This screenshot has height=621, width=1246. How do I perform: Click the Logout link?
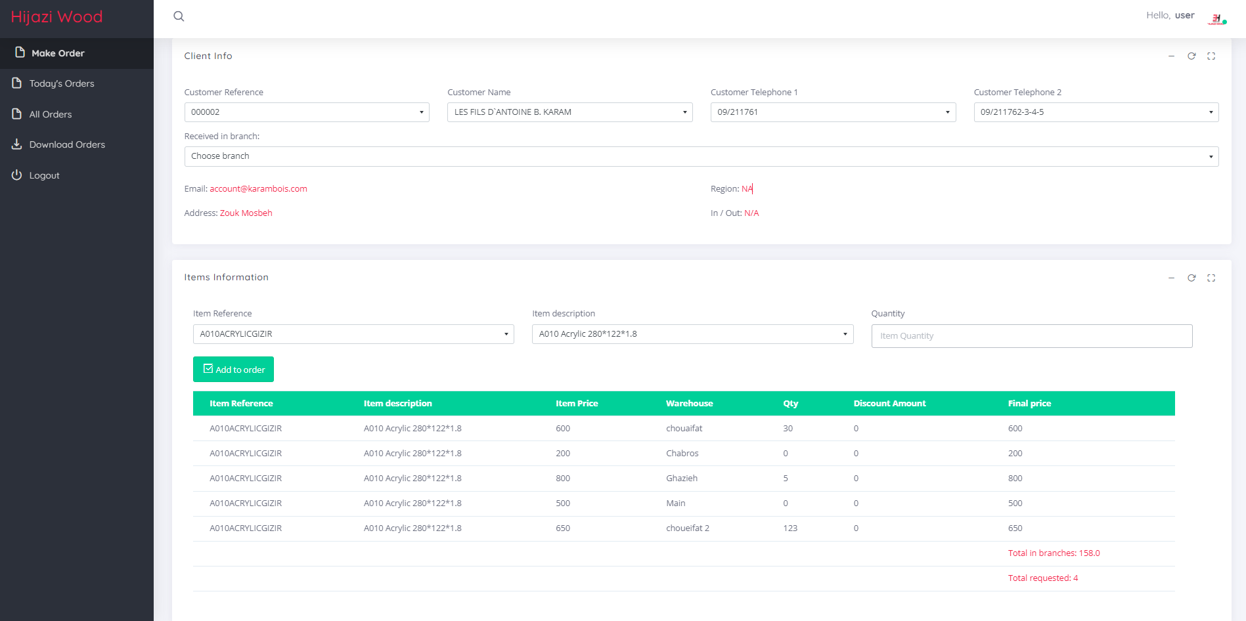click(44, 175)
